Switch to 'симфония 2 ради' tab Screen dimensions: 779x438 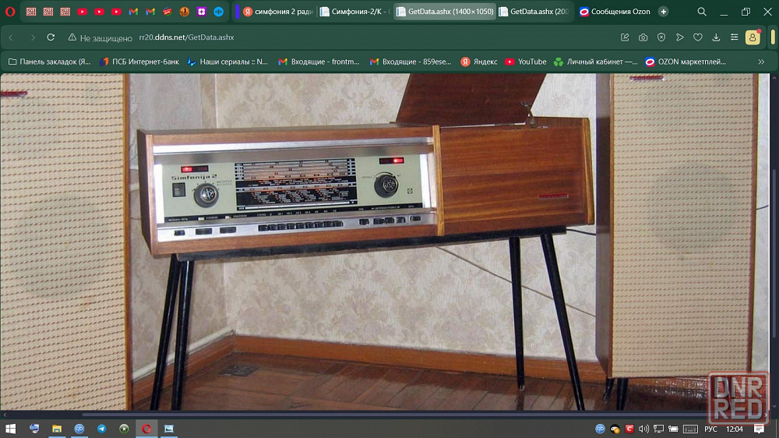(x=278, y=12)
